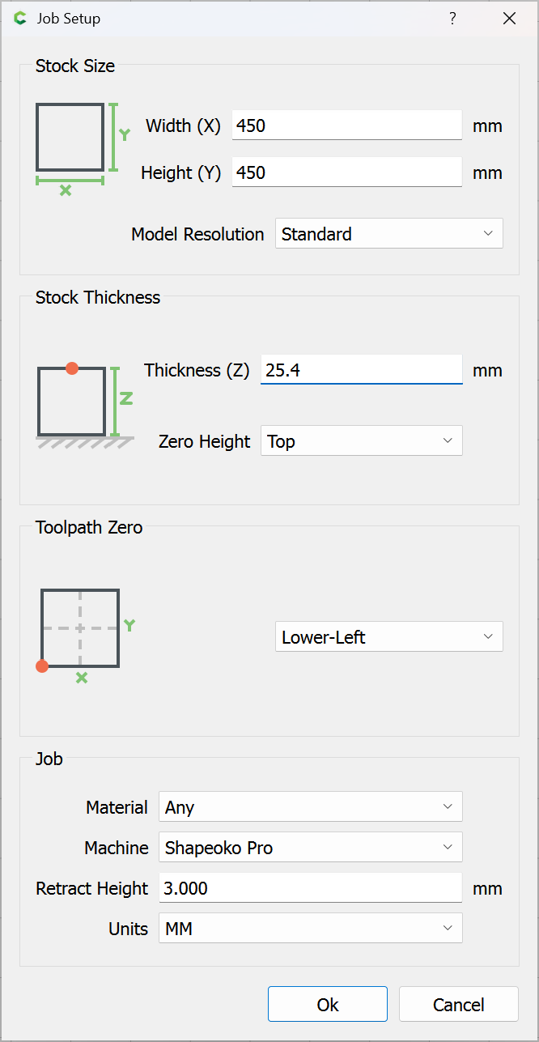The height and width of the screenshot is (1042, 539).
Task: Click the Height (Y) input field
Action: tap(347, 172)
